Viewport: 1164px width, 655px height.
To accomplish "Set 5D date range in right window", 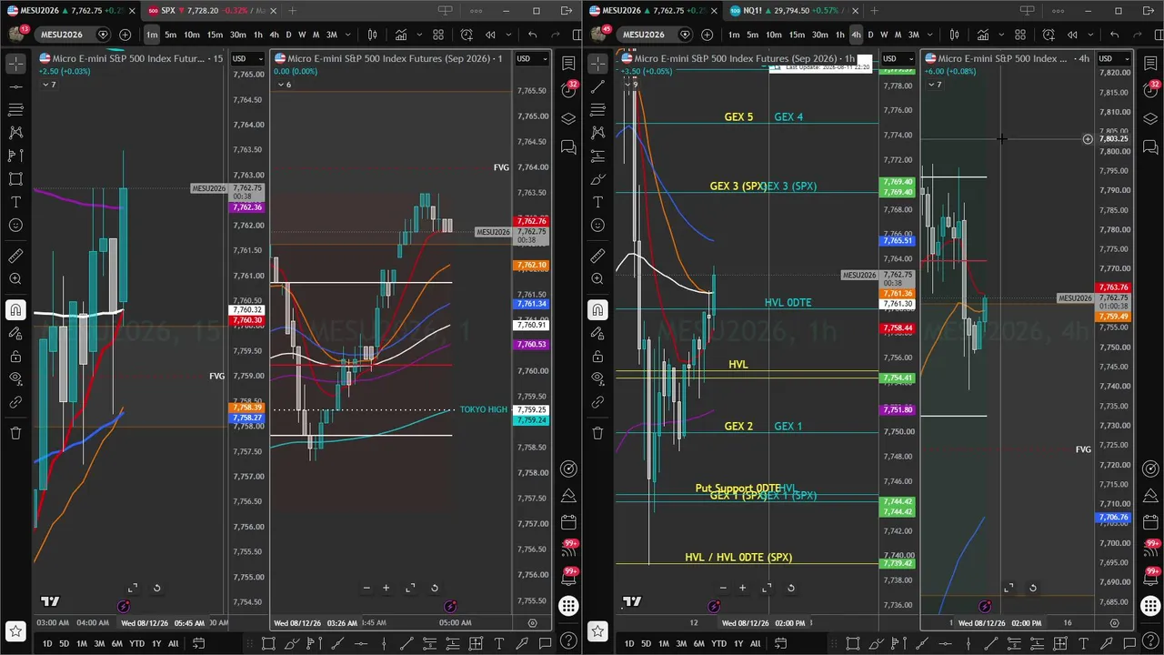I will click(x=646, y=644).
